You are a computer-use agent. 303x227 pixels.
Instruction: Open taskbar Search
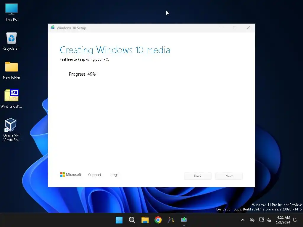[x=132, y=220]
